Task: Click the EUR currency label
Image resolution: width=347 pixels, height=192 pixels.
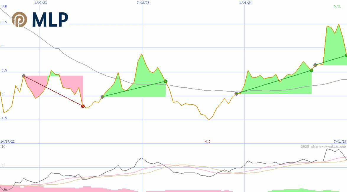Action: (x=4, y=6)
